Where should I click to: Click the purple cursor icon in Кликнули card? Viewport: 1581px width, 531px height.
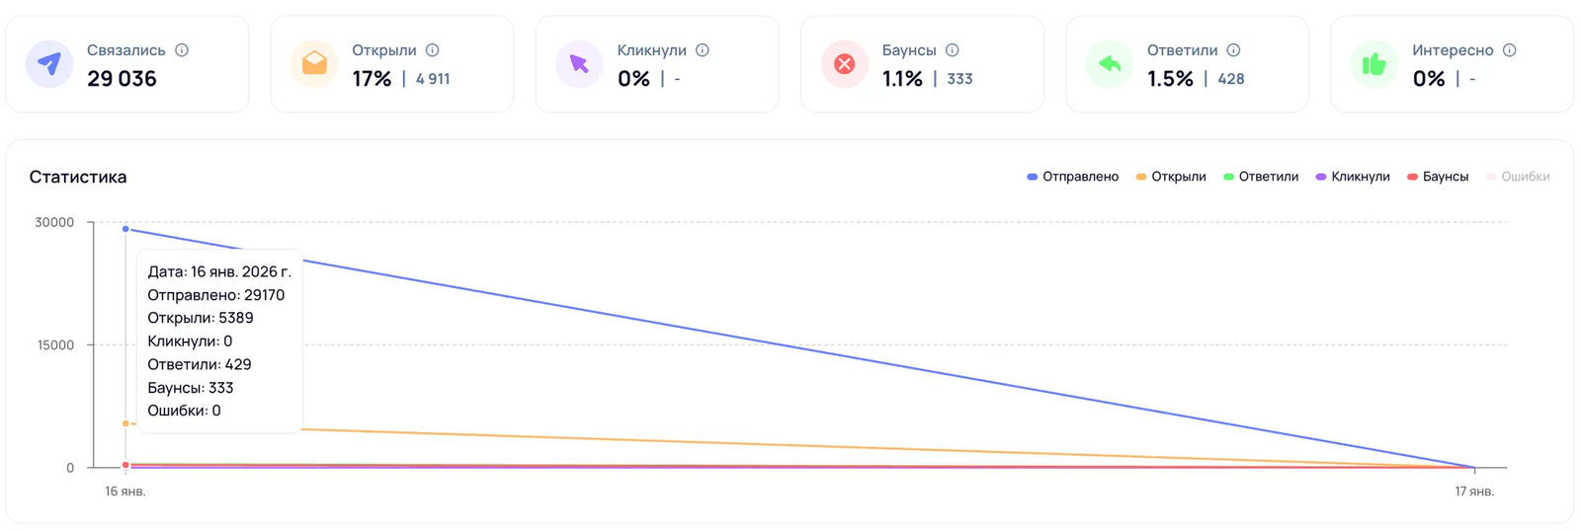pyautogui.click(x=579, y=64)
